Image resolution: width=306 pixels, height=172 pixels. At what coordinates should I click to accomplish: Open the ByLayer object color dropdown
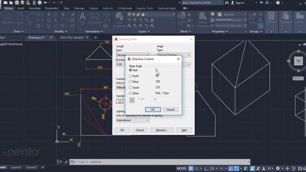pos(232,14)
